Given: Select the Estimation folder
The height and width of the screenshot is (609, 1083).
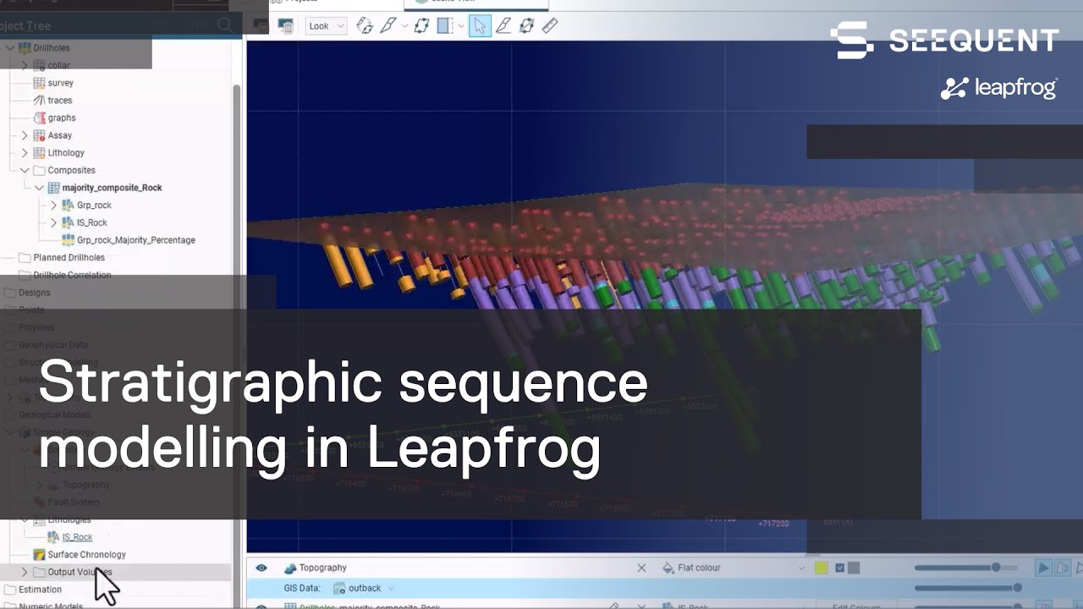Looking at the screenshot, I should 40,590.
